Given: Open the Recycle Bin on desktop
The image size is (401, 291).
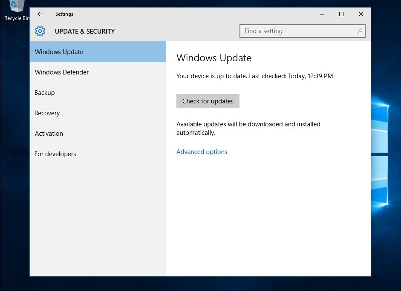Looking at the screenshot, I should tap(17, 10).
